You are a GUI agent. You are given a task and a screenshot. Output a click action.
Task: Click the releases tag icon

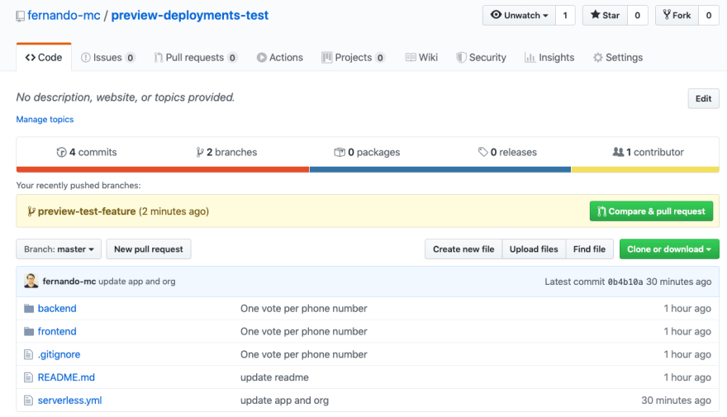point(482,152)
